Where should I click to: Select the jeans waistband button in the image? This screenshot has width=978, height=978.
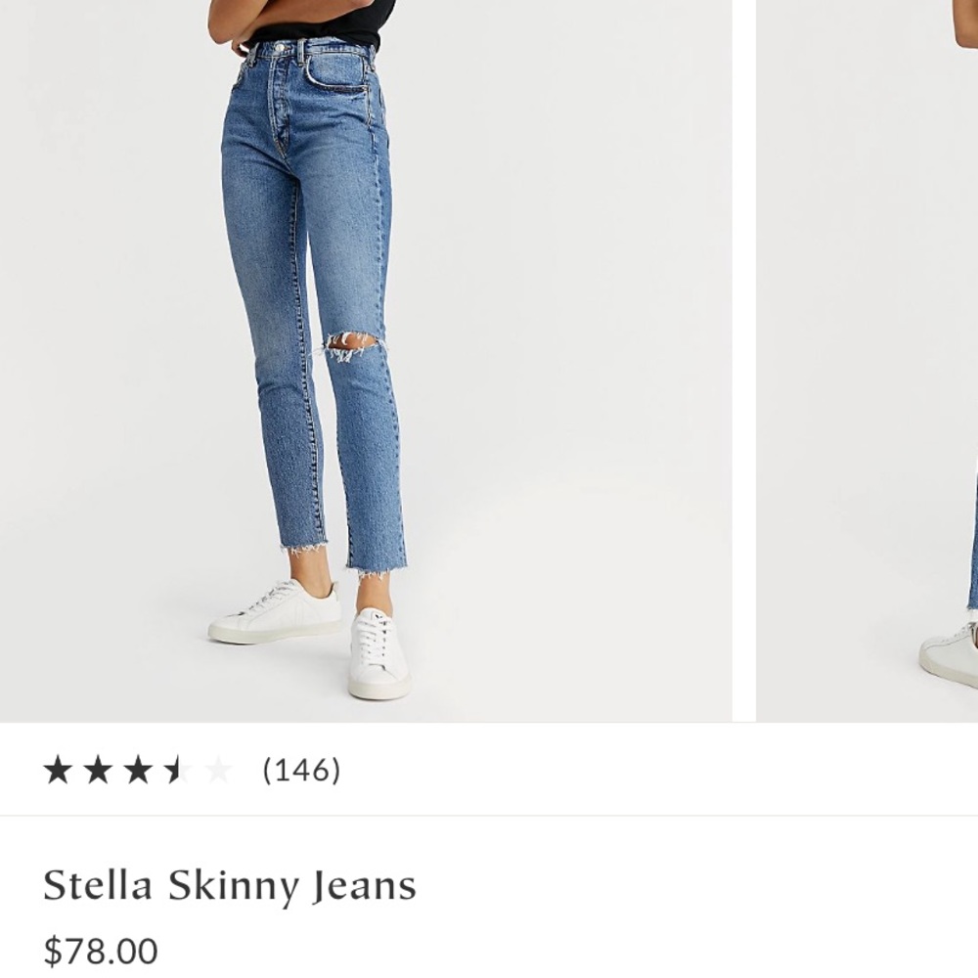281,49
